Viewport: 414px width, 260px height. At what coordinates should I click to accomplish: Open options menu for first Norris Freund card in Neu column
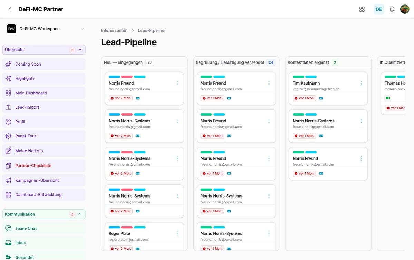click(x=177, y=83)
